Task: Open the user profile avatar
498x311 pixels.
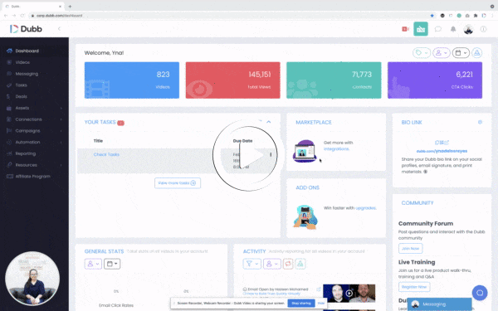Action: [468, 29]
